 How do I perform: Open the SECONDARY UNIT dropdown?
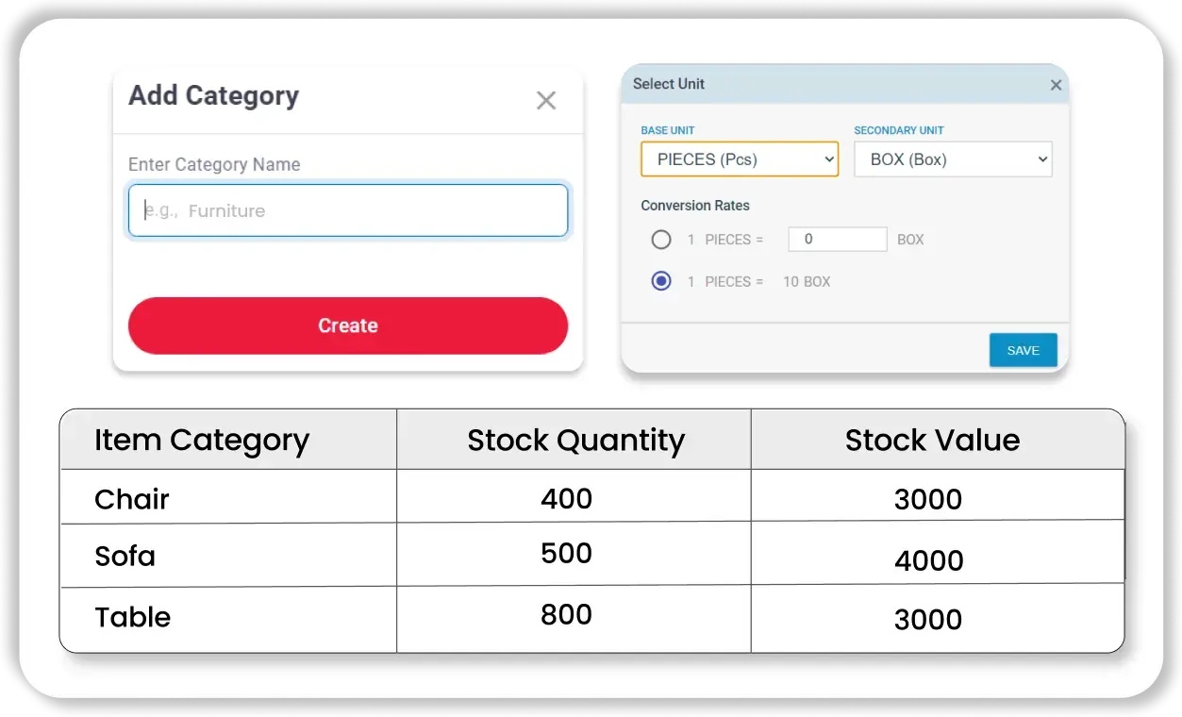click(x=952, y=158)
